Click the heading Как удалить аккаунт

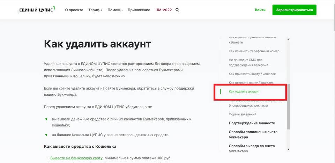[97, 44]
